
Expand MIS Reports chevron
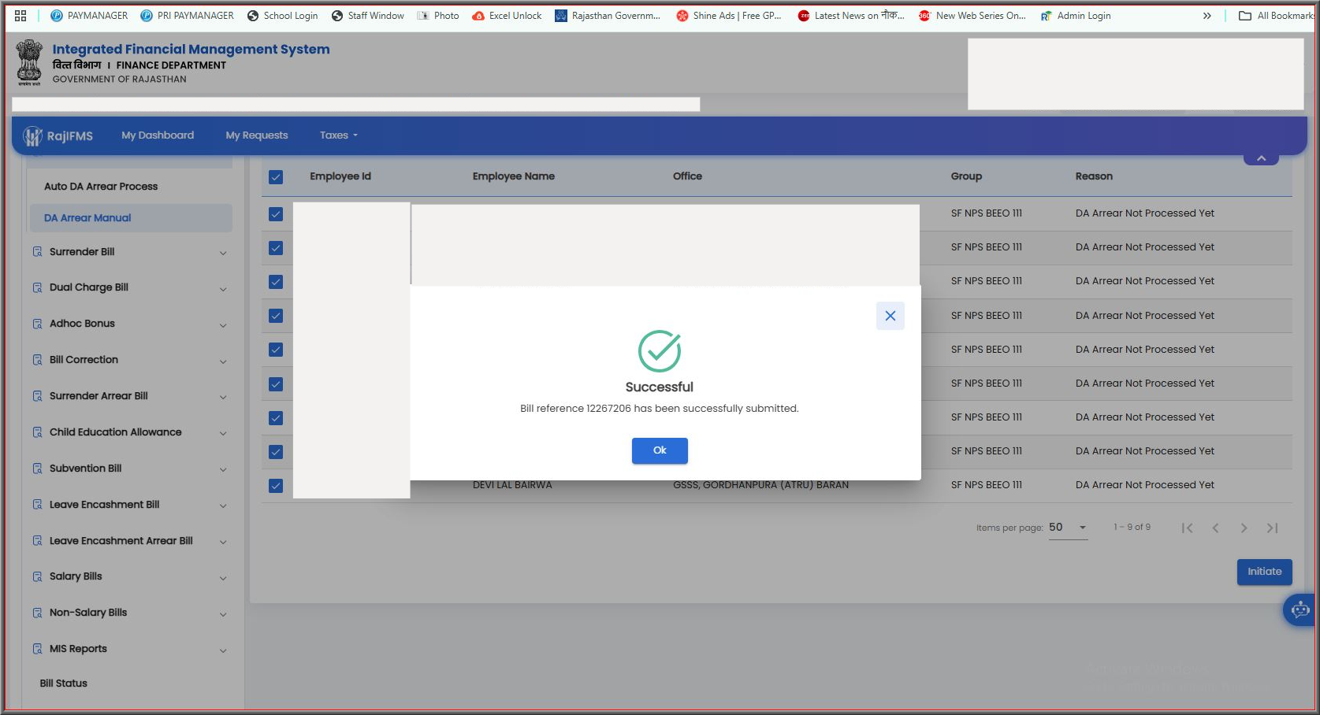coord(223,650)
